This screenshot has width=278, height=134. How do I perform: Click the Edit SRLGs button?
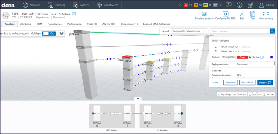pos(247,82)
